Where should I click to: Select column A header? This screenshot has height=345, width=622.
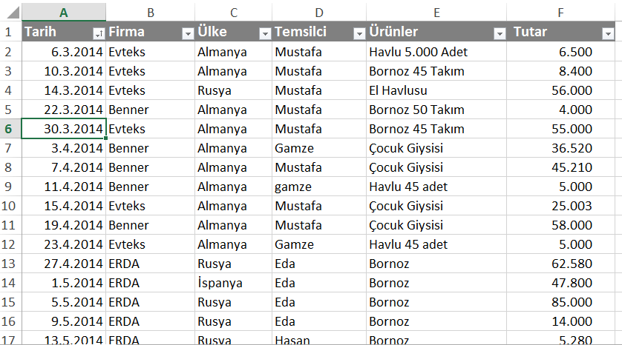(x=63, y=12)
